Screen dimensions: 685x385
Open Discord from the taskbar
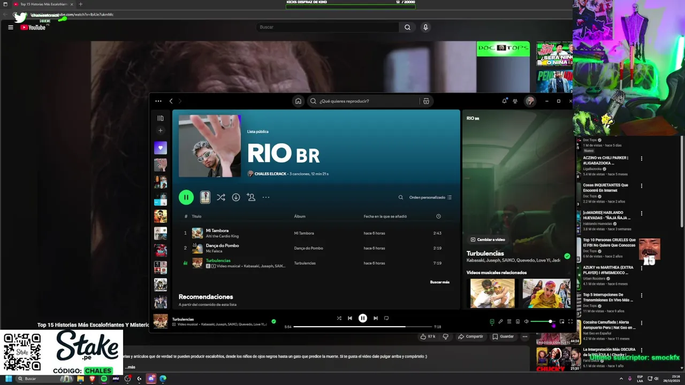pyautogui.click(x=151, y=379)
